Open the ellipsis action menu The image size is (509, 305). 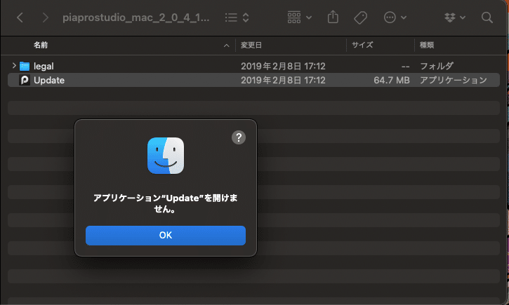click(x=395, y=18)
